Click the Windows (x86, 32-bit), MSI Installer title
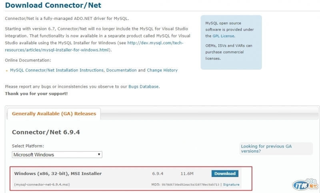This screenshot has width=320, height=193. click(58, 173)
